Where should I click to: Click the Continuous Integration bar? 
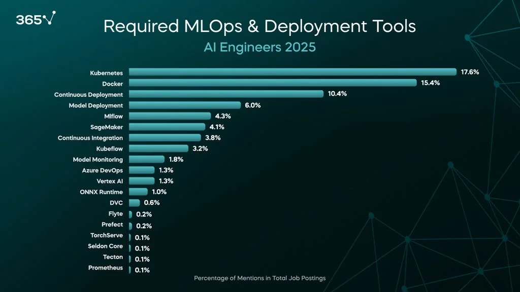[165, 137]
